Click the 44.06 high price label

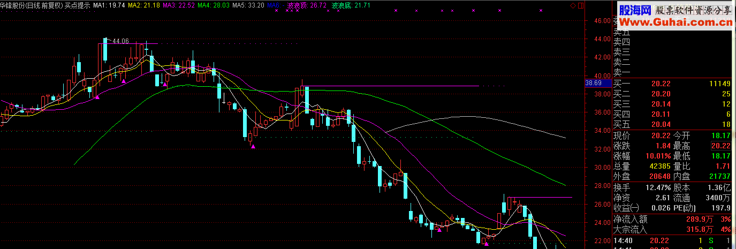click(x=121, y=41)
